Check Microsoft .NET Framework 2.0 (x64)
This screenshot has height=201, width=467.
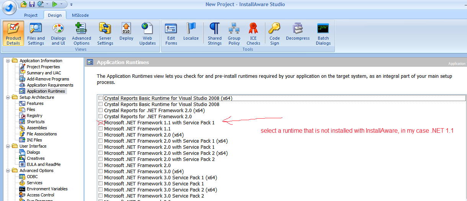point(101,135)
